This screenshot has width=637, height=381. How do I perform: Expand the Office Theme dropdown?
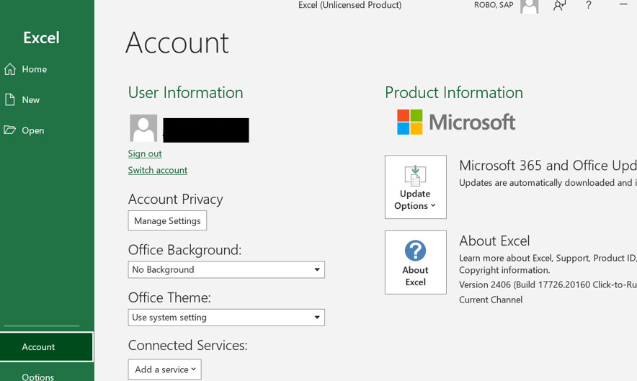pos(226,318)
